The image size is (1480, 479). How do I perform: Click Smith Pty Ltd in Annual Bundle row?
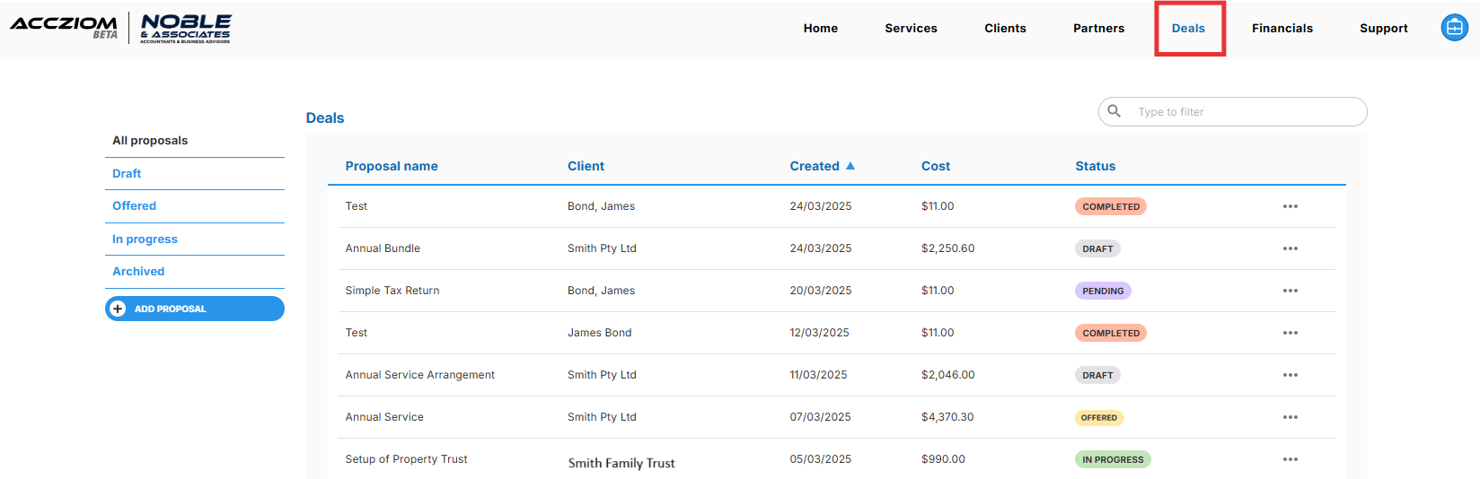tap(602, 248)
